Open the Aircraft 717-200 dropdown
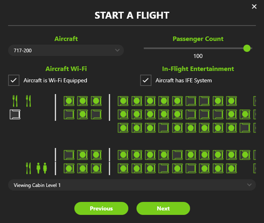Image resolution: width=264 pixels, height=223 pixels. (x=66, y=51)
